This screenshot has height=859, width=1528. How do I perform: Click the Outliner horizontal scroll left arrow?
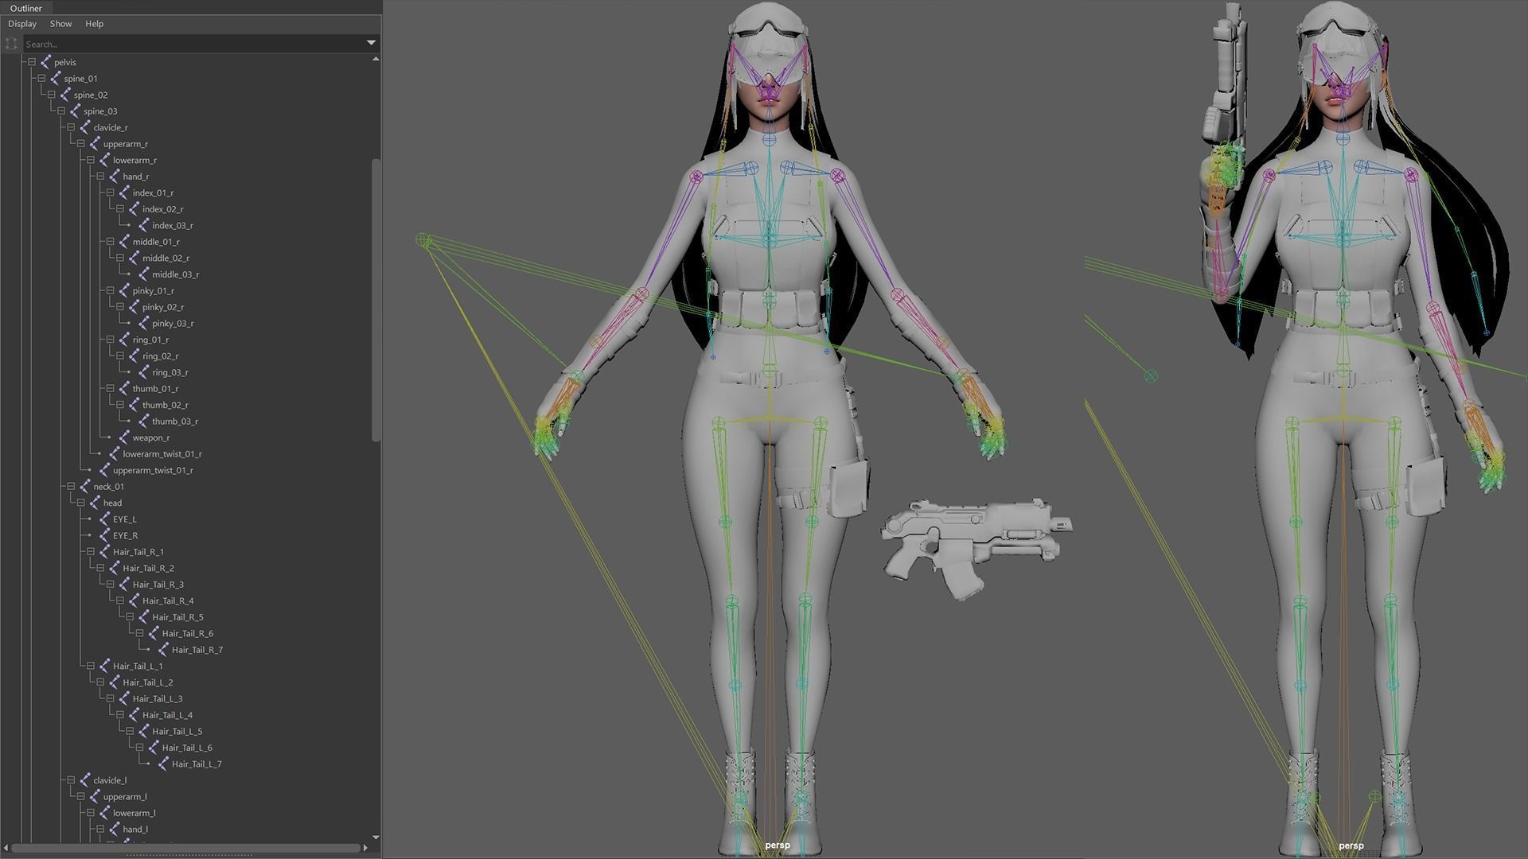[6, 848]
